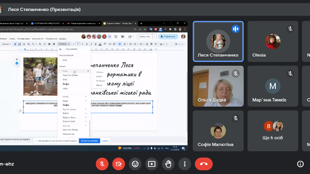The width and height of the screenshot is (310, 174).
Task: Raise hand using the hand icon
Action: point(168,163)
